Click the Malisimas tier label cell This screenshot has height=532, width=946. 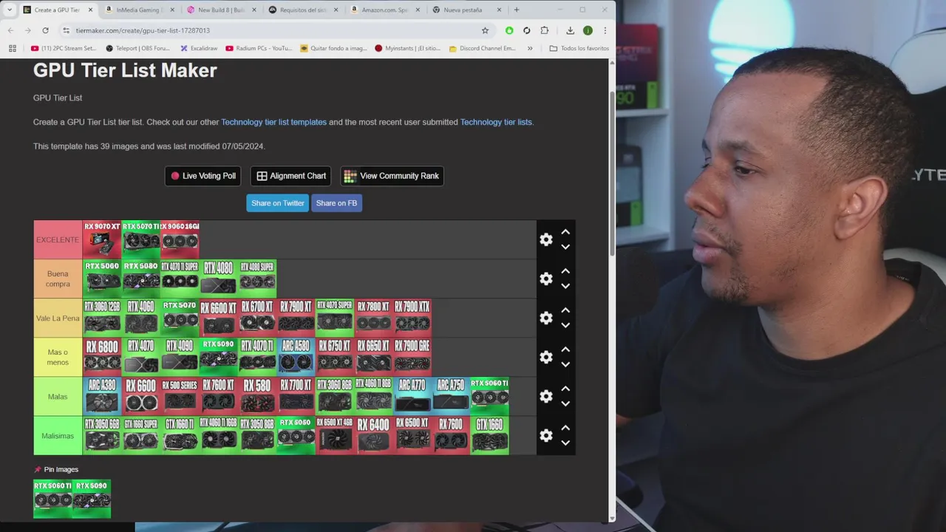coord(58,435)
